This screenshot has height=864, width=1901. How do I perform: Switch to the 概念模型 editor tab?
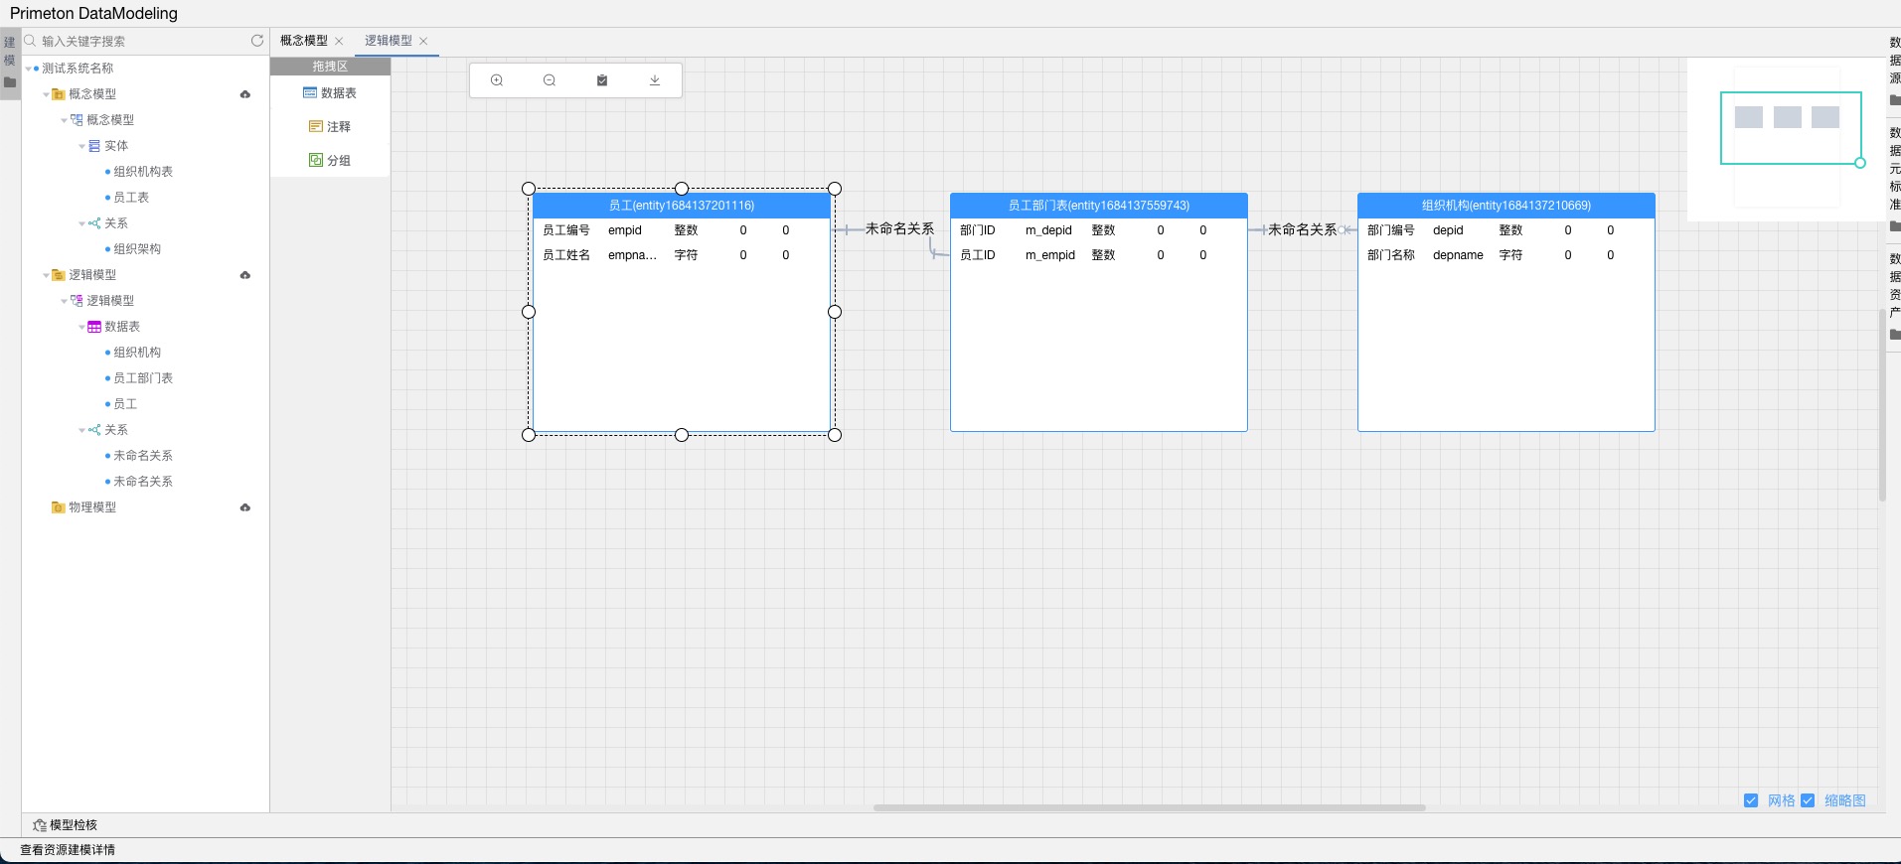click(x=304, y=41)
